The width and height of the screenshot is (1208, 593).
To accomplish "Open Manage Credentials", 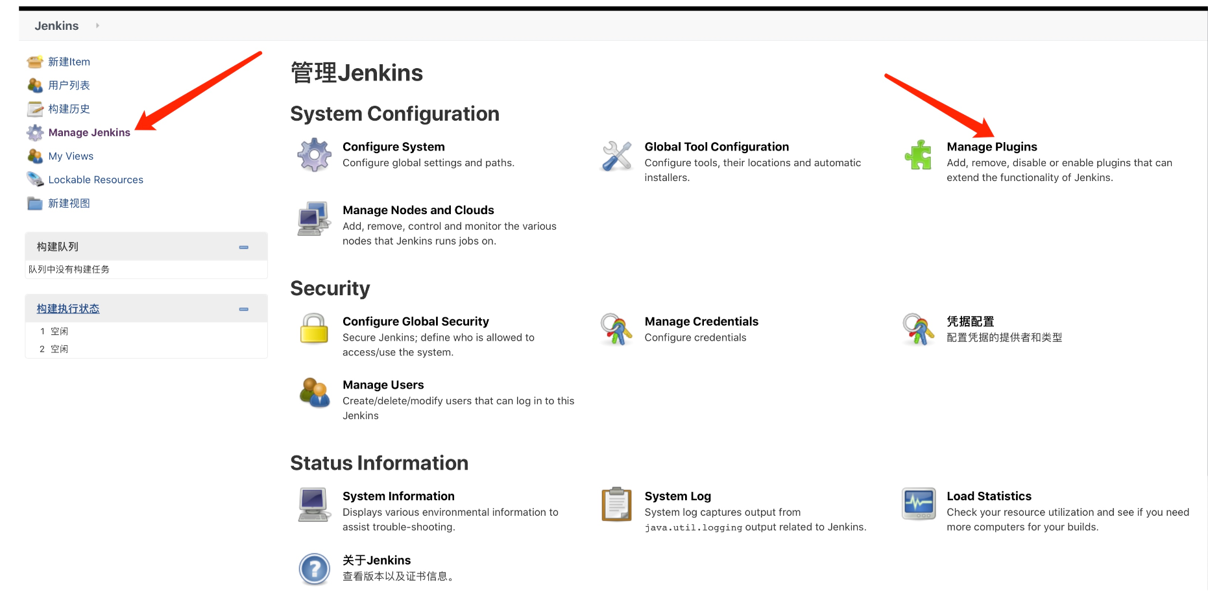I will pos(701,321).
